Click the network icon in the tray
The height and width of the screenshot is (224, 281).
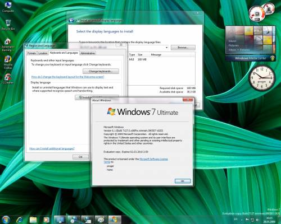pos(252,220)
